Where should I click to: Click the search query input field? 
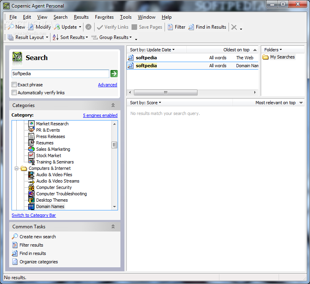(60, 74)
